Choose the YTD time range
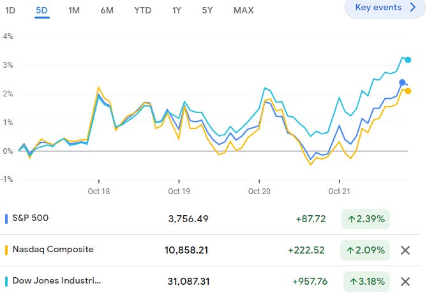The image size is (427, 295). point(143,10)
